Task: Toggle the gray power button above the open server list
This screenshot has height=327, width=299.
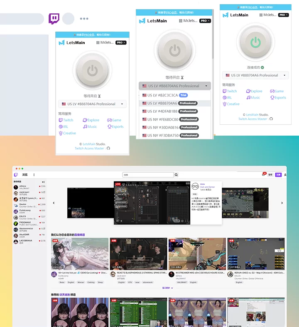Action: [175, 50]
